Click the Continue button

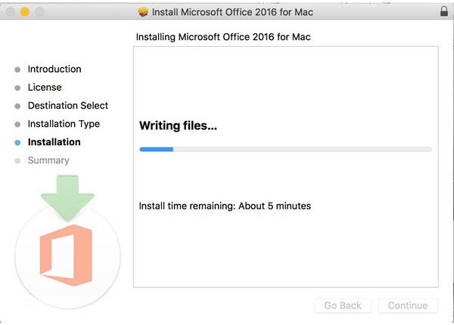click(x=408, y=305)
